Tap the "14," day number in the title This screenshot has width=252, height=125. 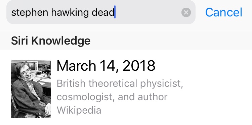click(109, 66)
